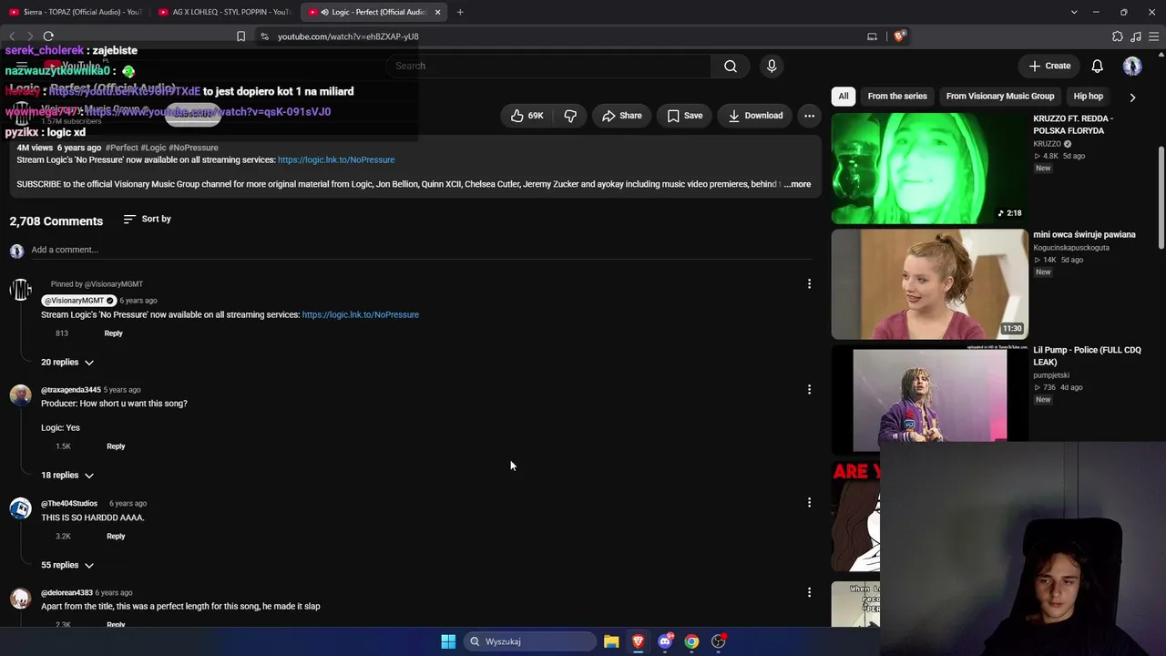Screen dimensions: 1166x656
Task: Click The404Studios commenter avatar
Action: point(20,508)
